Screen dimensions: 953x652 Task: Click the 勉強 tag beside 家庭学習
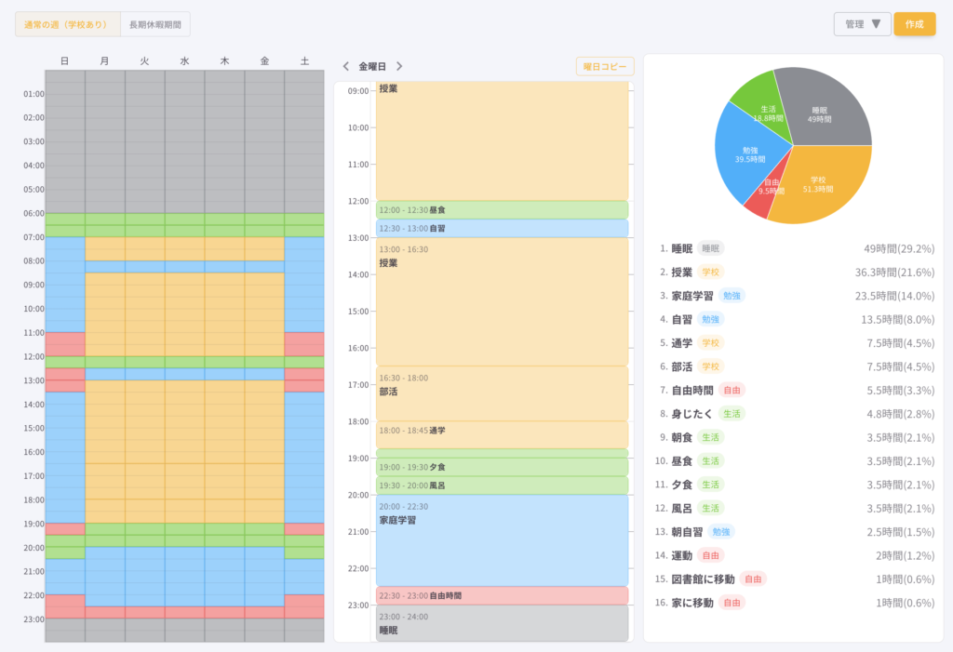click(x=732, y=296)
